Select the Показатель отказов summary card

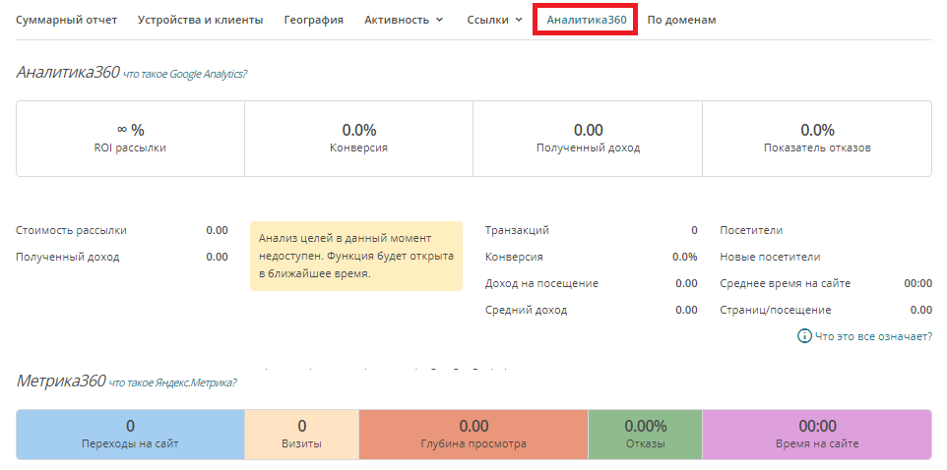click(x=817, y=139)
